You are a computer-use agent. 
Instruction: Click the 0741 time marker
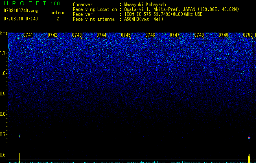pyautogui.click(x=28, y=35)
